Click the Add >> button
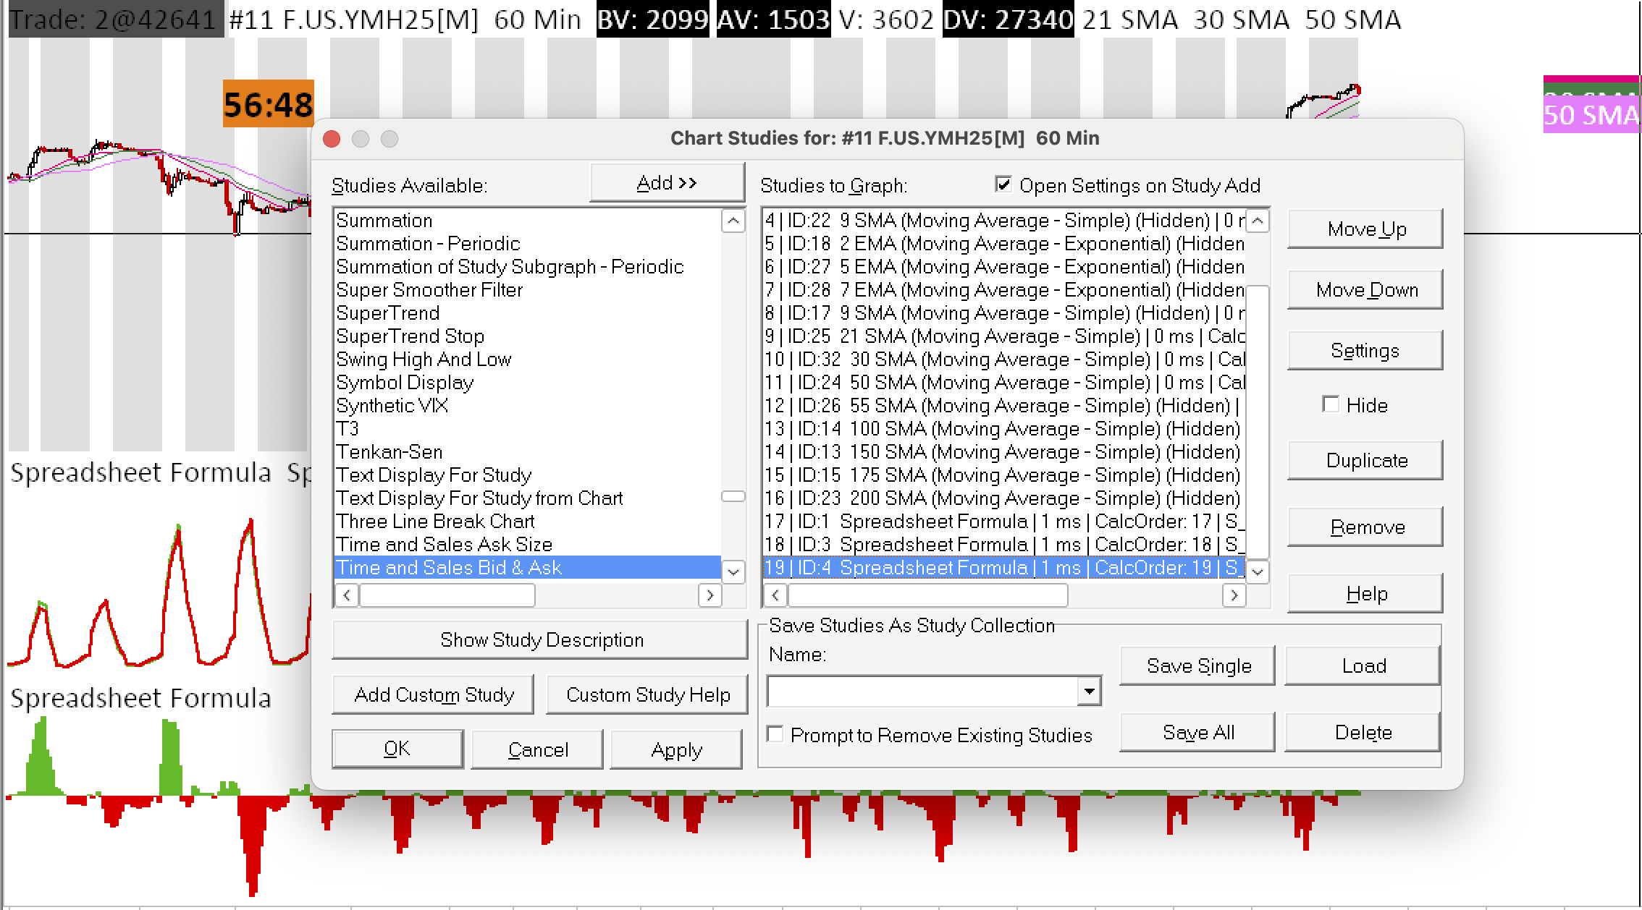 coord(667,183)
